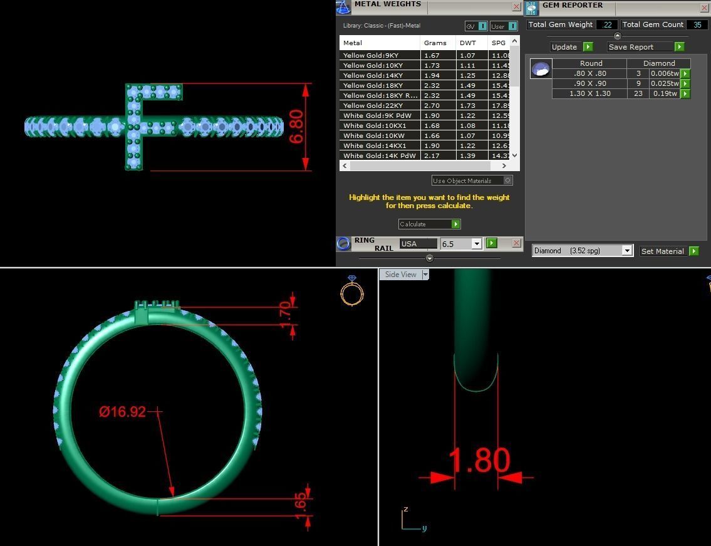Click the green arrow beside Save Report
Screen dimensions: 711x546
[679, 46]
